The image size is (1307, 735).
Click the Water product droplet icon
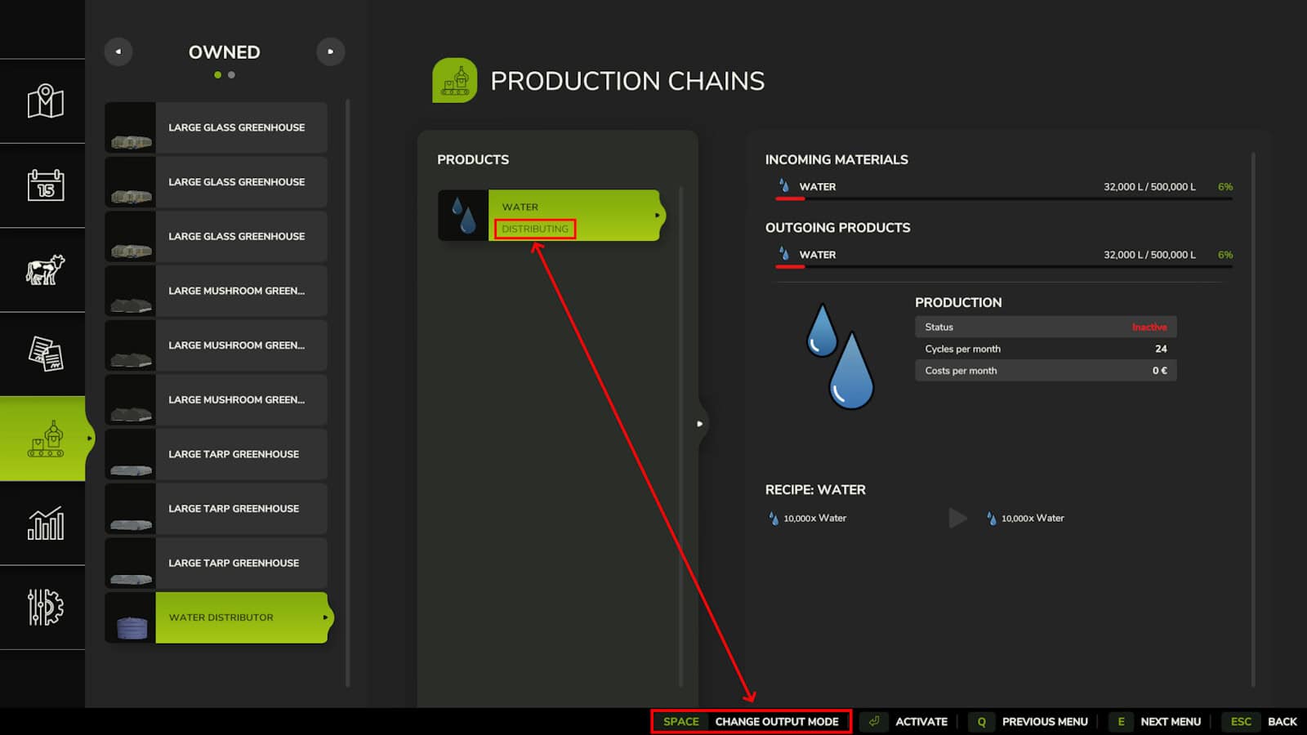[463, 216]
